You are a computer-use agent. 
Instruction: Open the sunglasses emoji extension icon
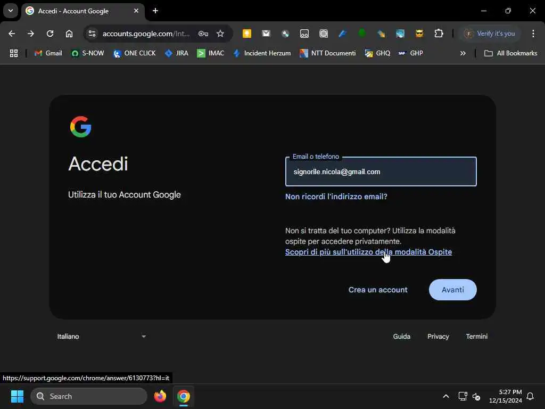(419, 34)
